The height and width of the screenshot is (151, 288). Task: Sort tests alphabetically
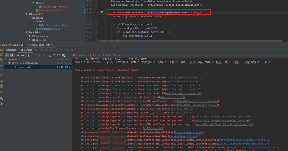click(18, 55)
